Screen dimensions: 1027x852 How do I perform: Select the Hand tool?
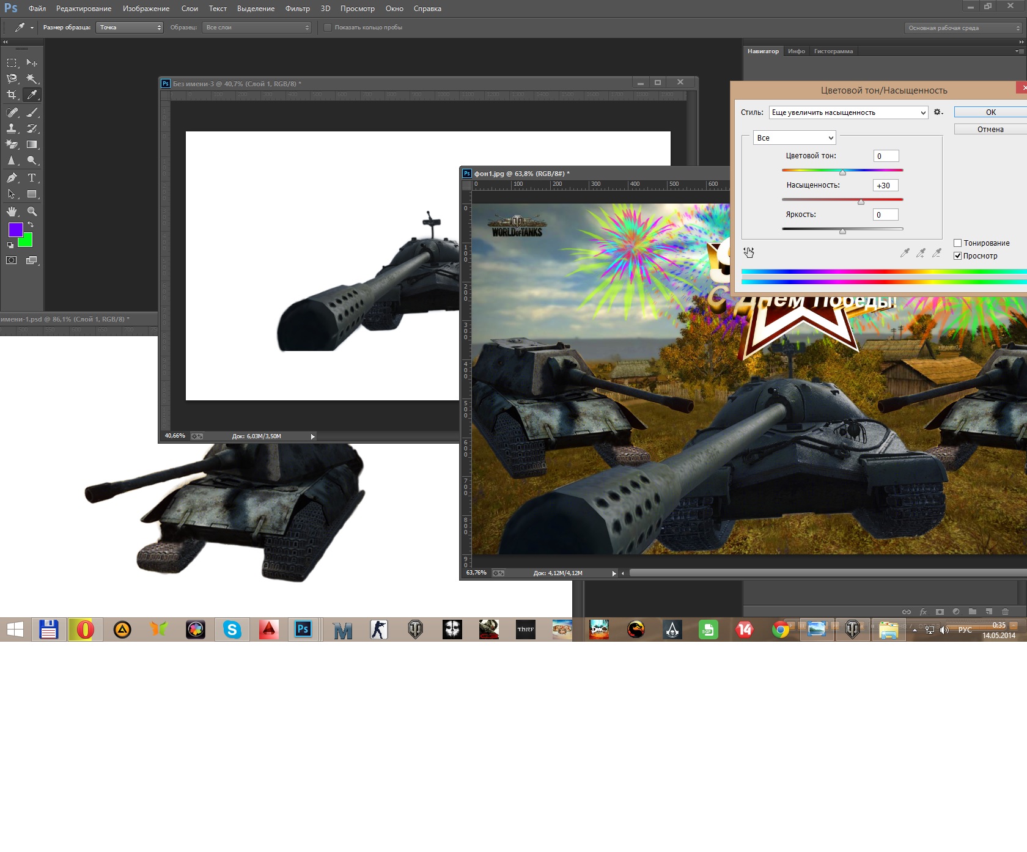12,211
